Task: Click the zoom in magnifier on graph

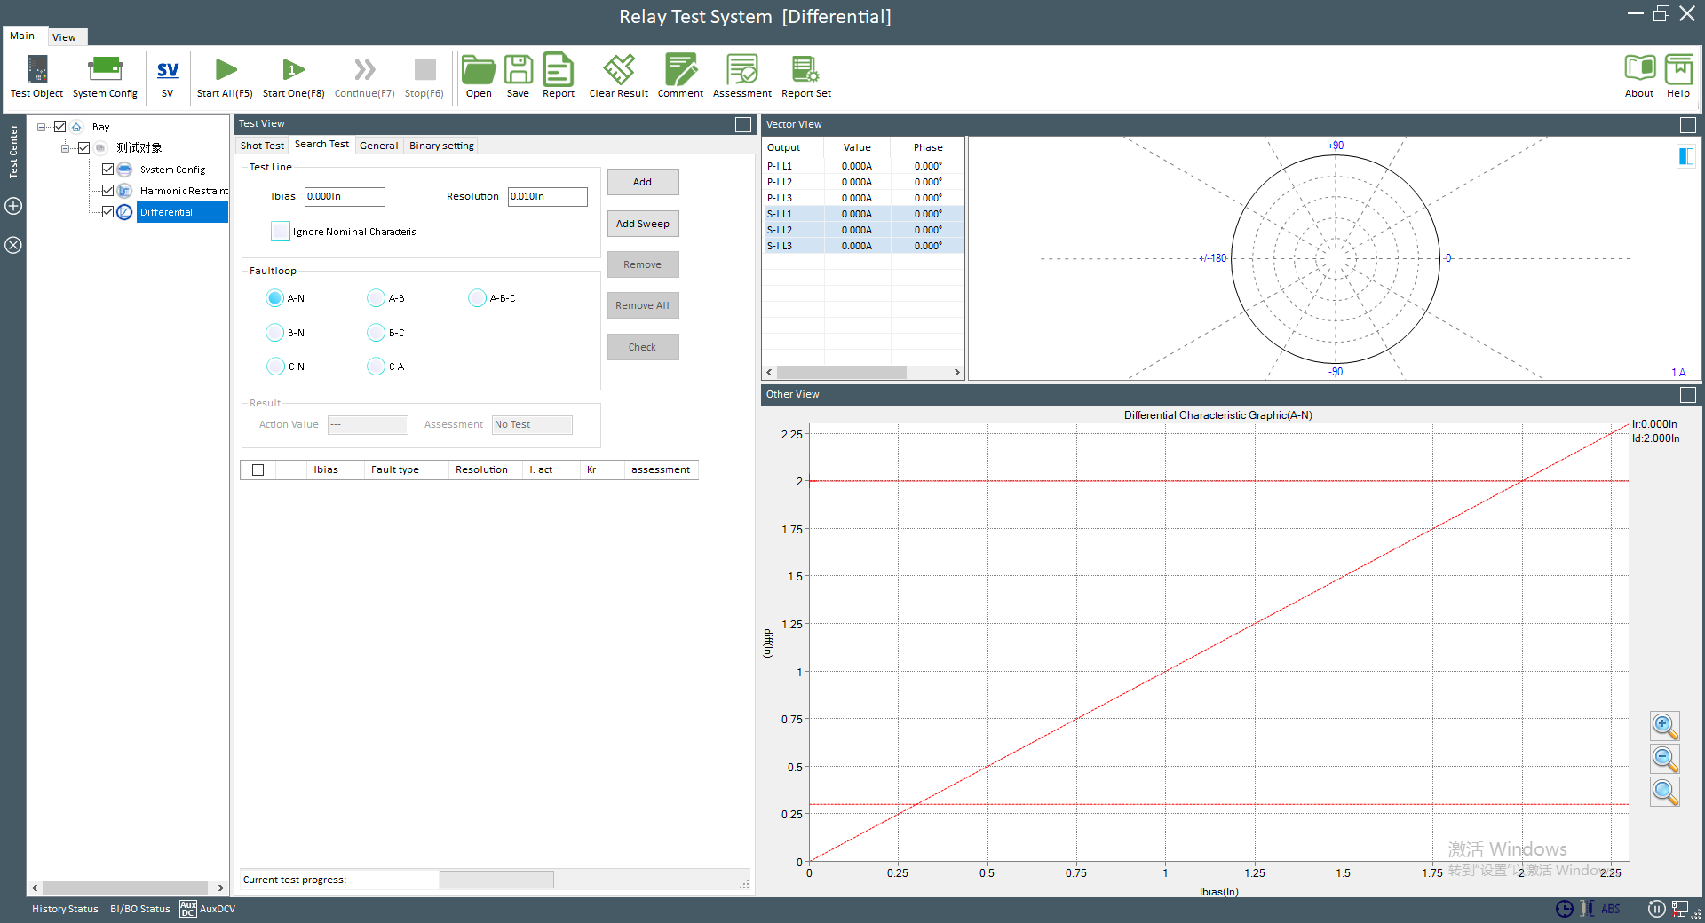Action: pos(1664,726)
